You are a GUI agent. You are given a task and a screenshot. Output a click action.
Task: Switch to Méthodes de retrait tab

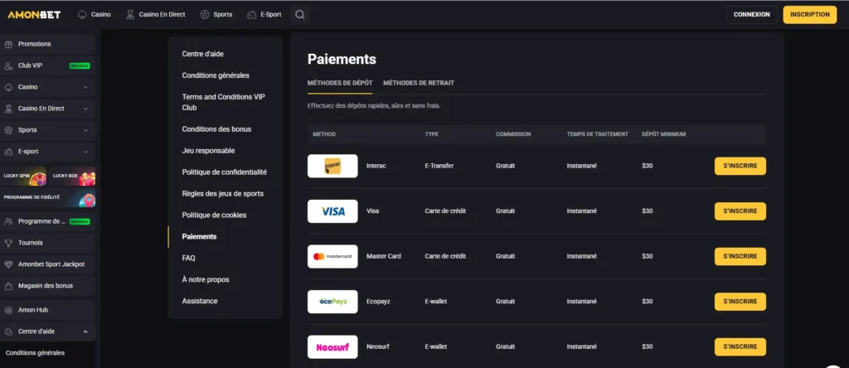419,83
